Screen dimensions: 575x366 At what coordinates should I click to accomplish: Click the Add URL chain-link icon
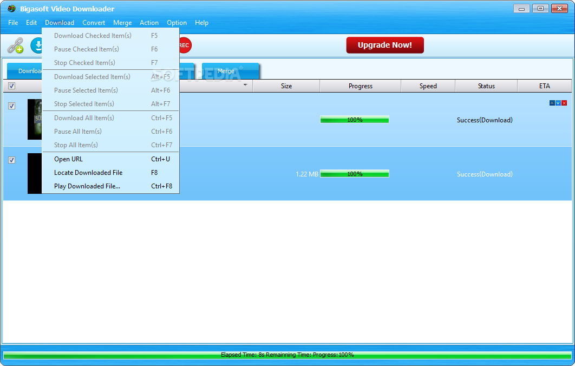point(15,45)
